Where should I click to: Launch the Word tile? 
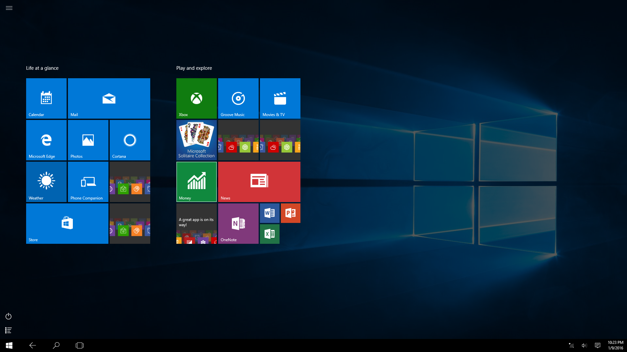[270, 213]
